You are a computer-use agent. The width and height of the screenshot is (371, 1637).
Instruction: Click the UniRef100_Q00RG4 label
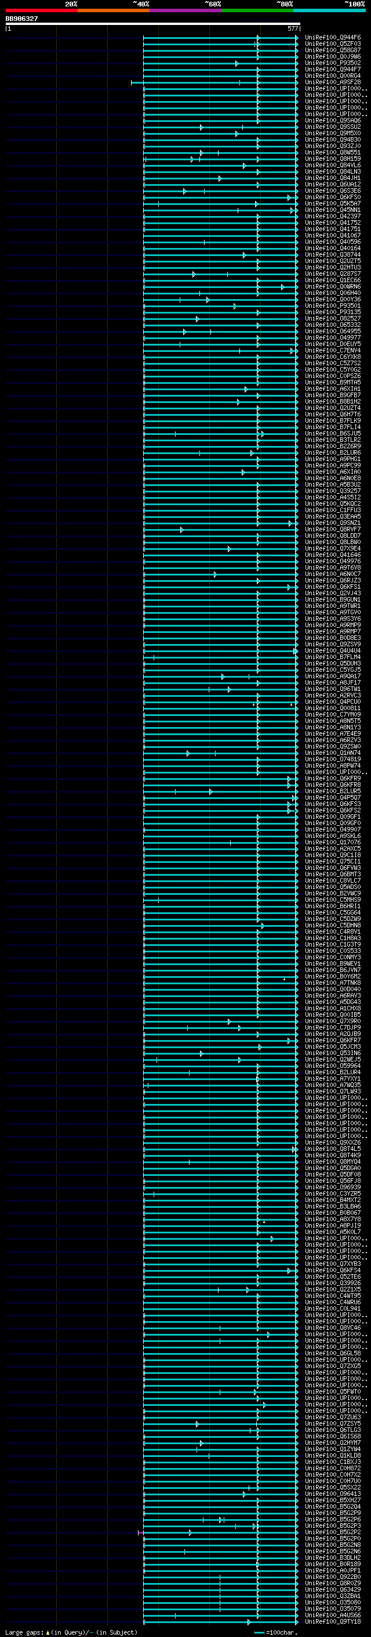(x=333, y=75)
